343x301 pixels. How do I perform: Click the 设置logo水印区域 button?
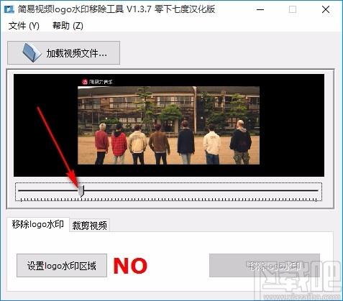[62, 266]
